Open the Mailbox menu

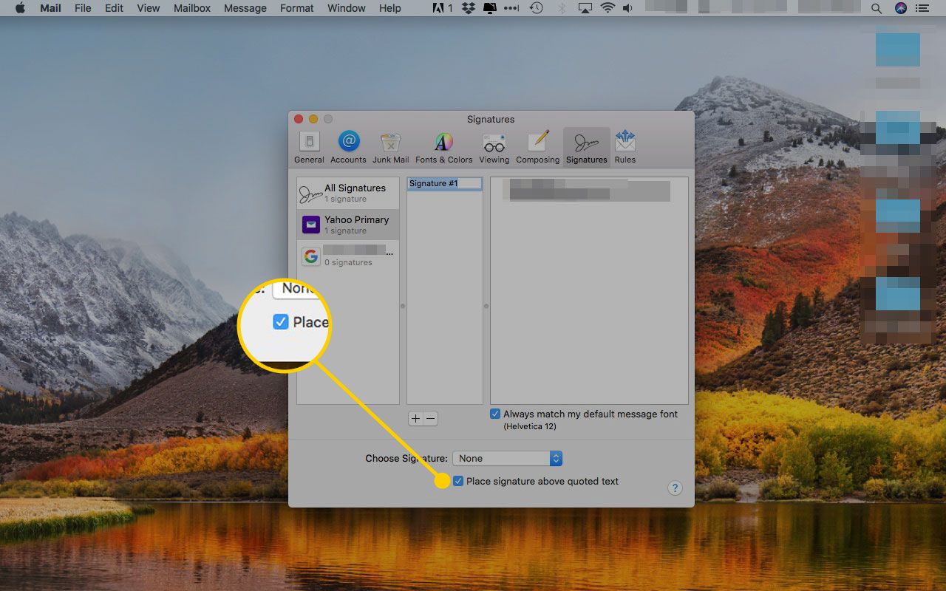pyautogui.click(x=192, y=8)
